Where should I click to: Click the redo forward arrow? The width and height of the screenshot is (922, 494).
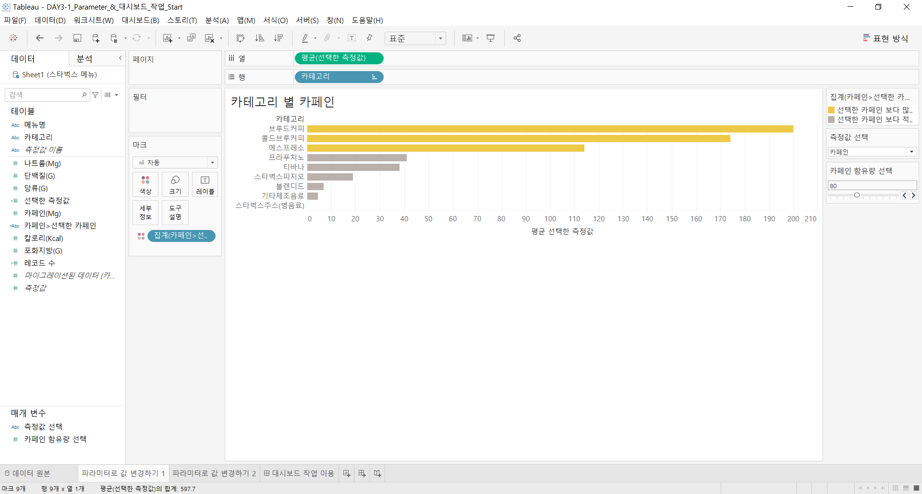pos(59,38)
